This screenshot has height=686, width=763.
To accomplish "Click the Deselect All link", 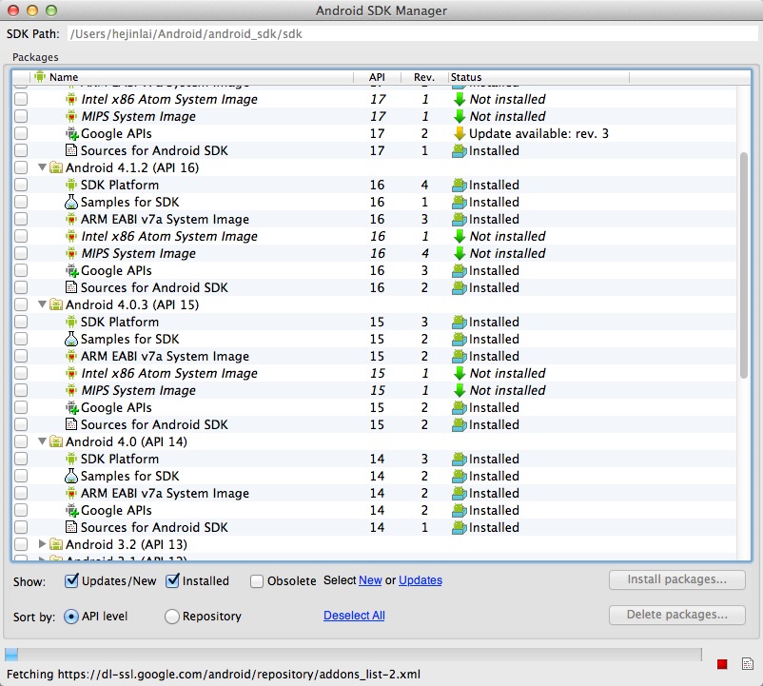I will 354,615.
